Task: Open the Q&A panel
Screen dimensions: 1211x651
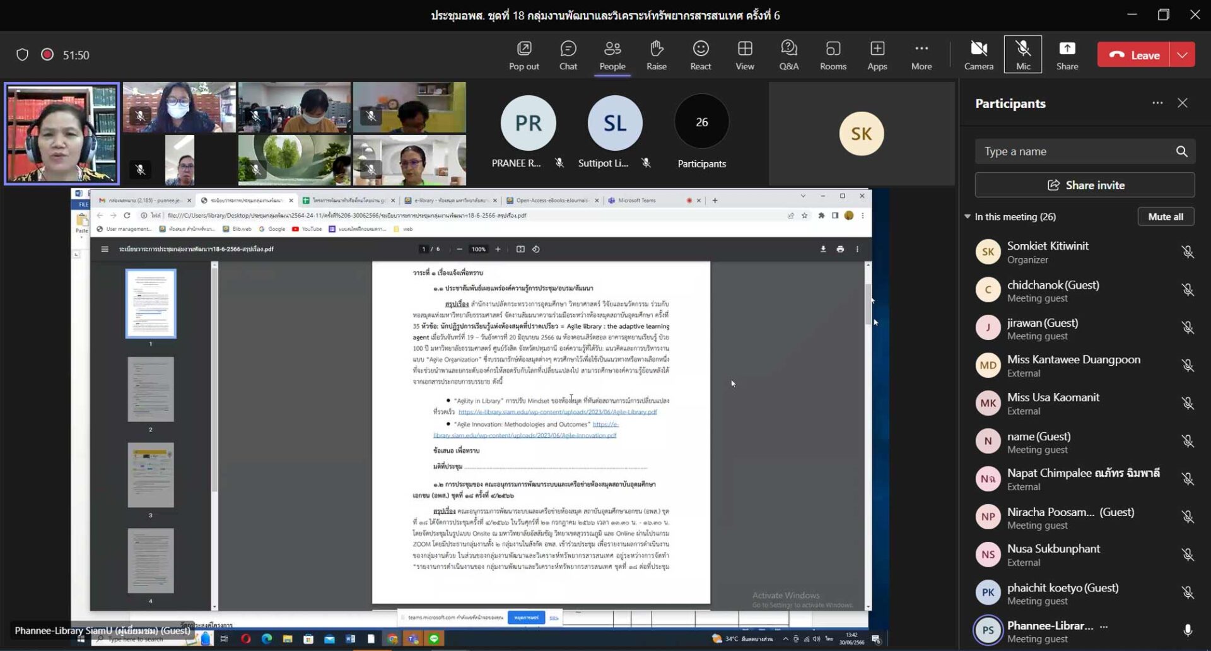Action: tap(788, 55)
